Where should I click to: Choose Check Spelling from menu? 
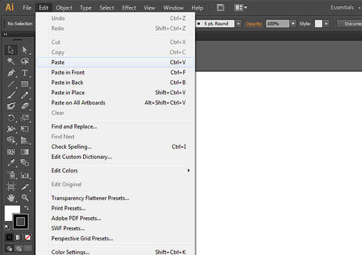click(x=115, y=146)
